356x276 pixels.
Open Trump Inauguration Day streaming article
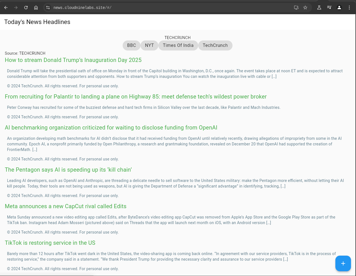(73, 60)
